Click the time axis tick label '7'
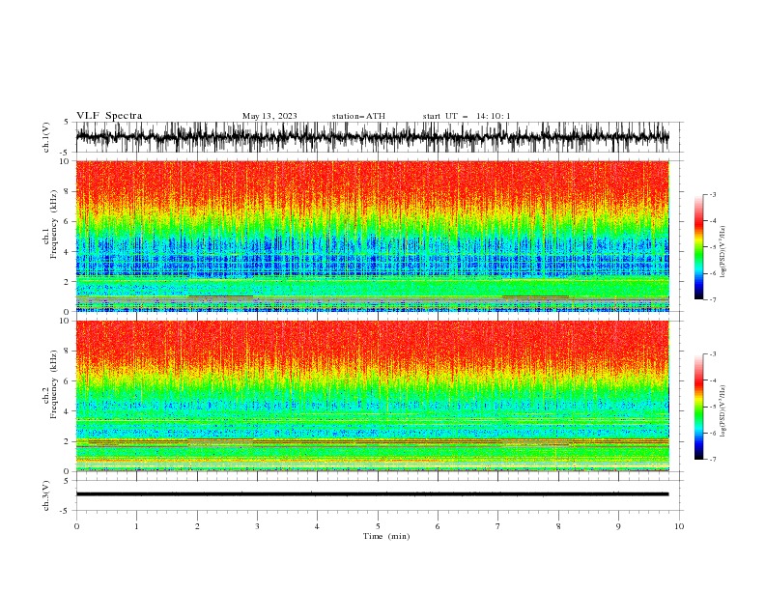 pos(498,526)
